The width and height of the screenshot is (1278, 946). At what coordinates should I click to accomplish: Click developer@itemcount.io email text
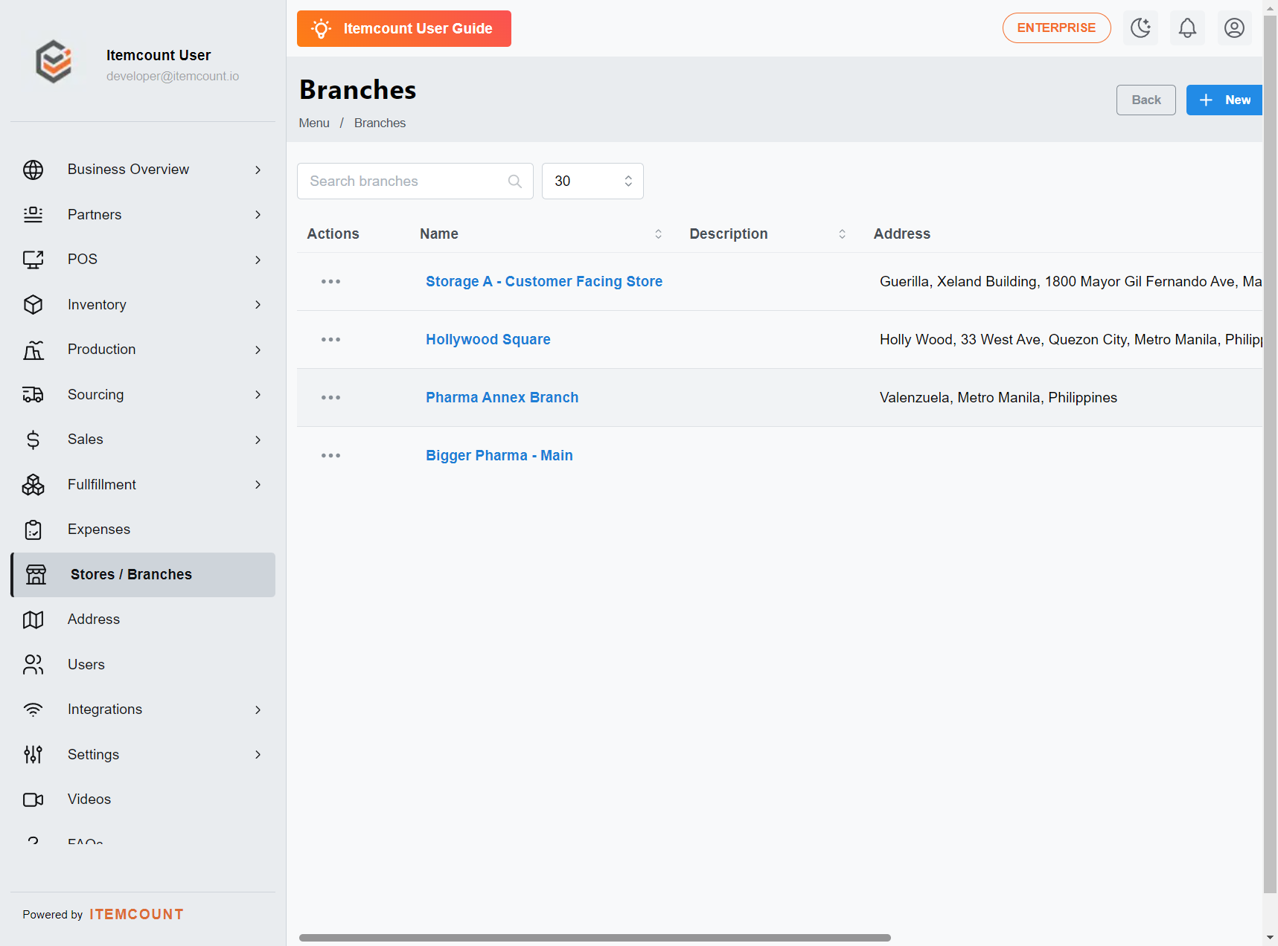tap(173, 77)
